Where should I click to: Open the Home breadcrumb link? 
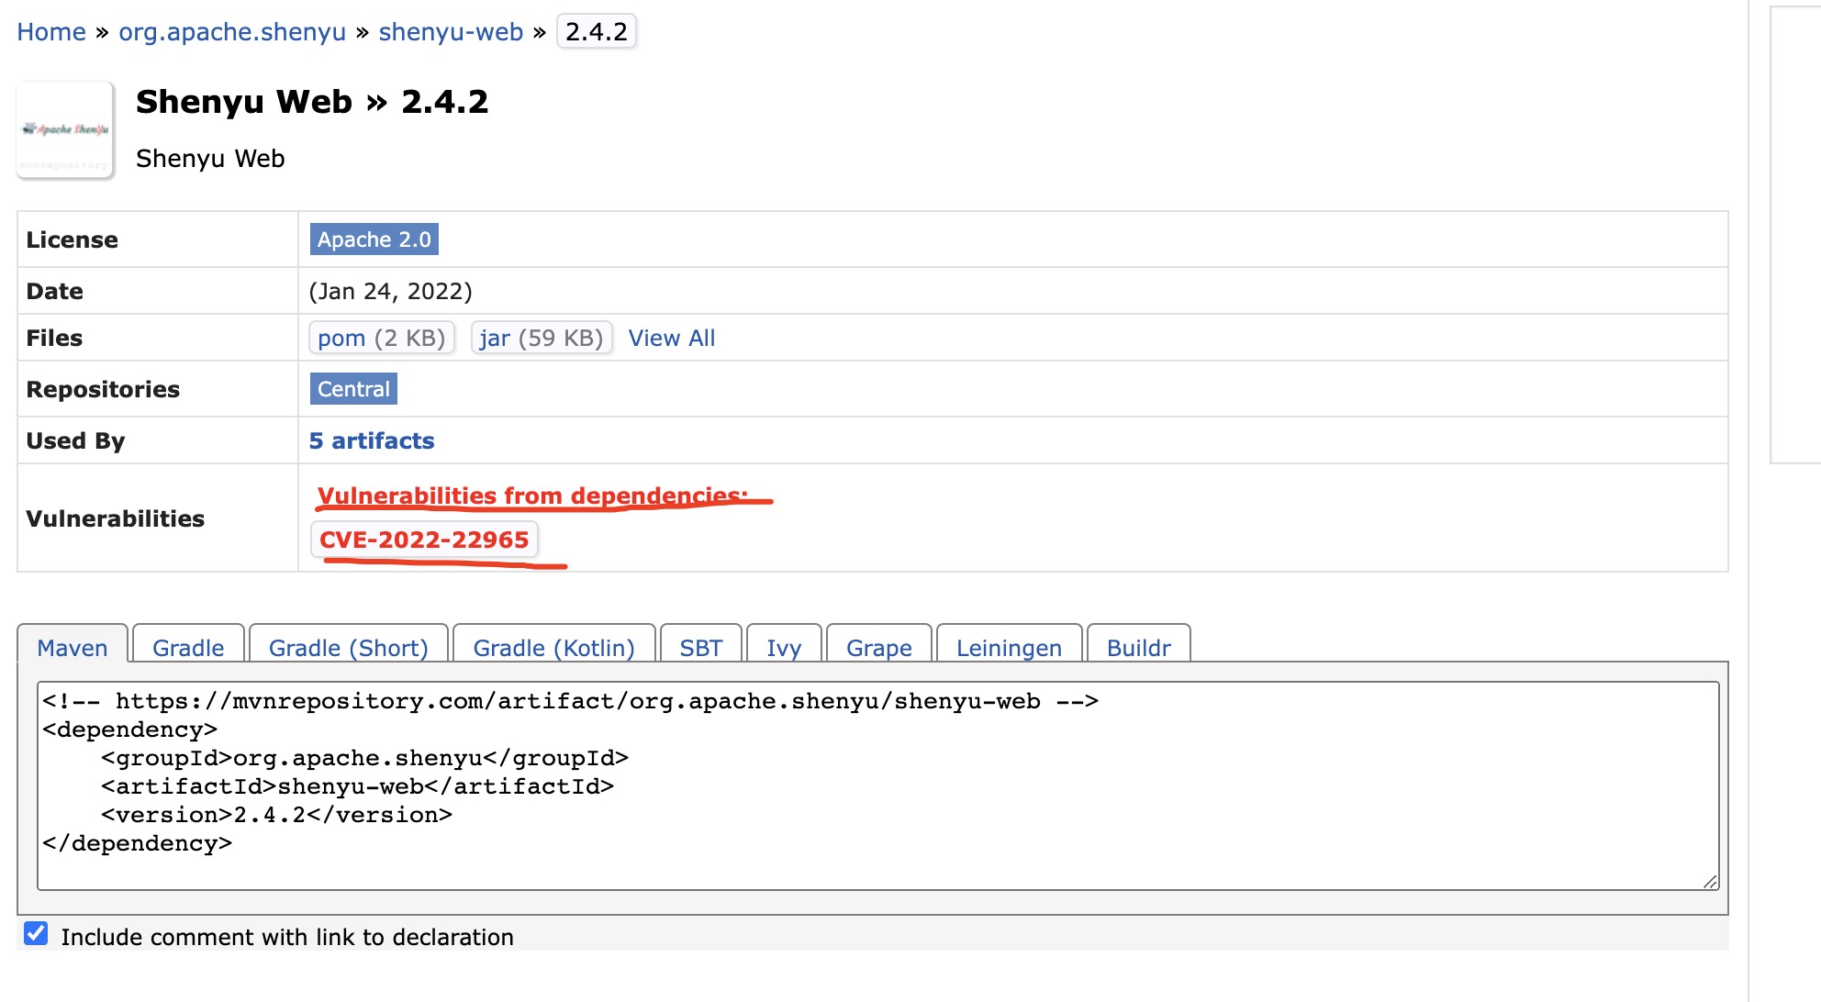click(51, 32)
